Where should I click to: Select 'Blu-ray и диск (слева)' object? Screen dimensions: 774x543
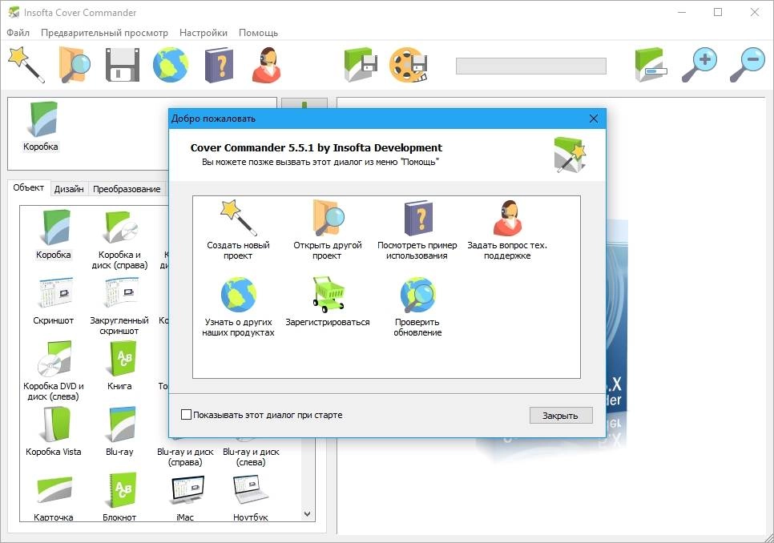[251, 457]
